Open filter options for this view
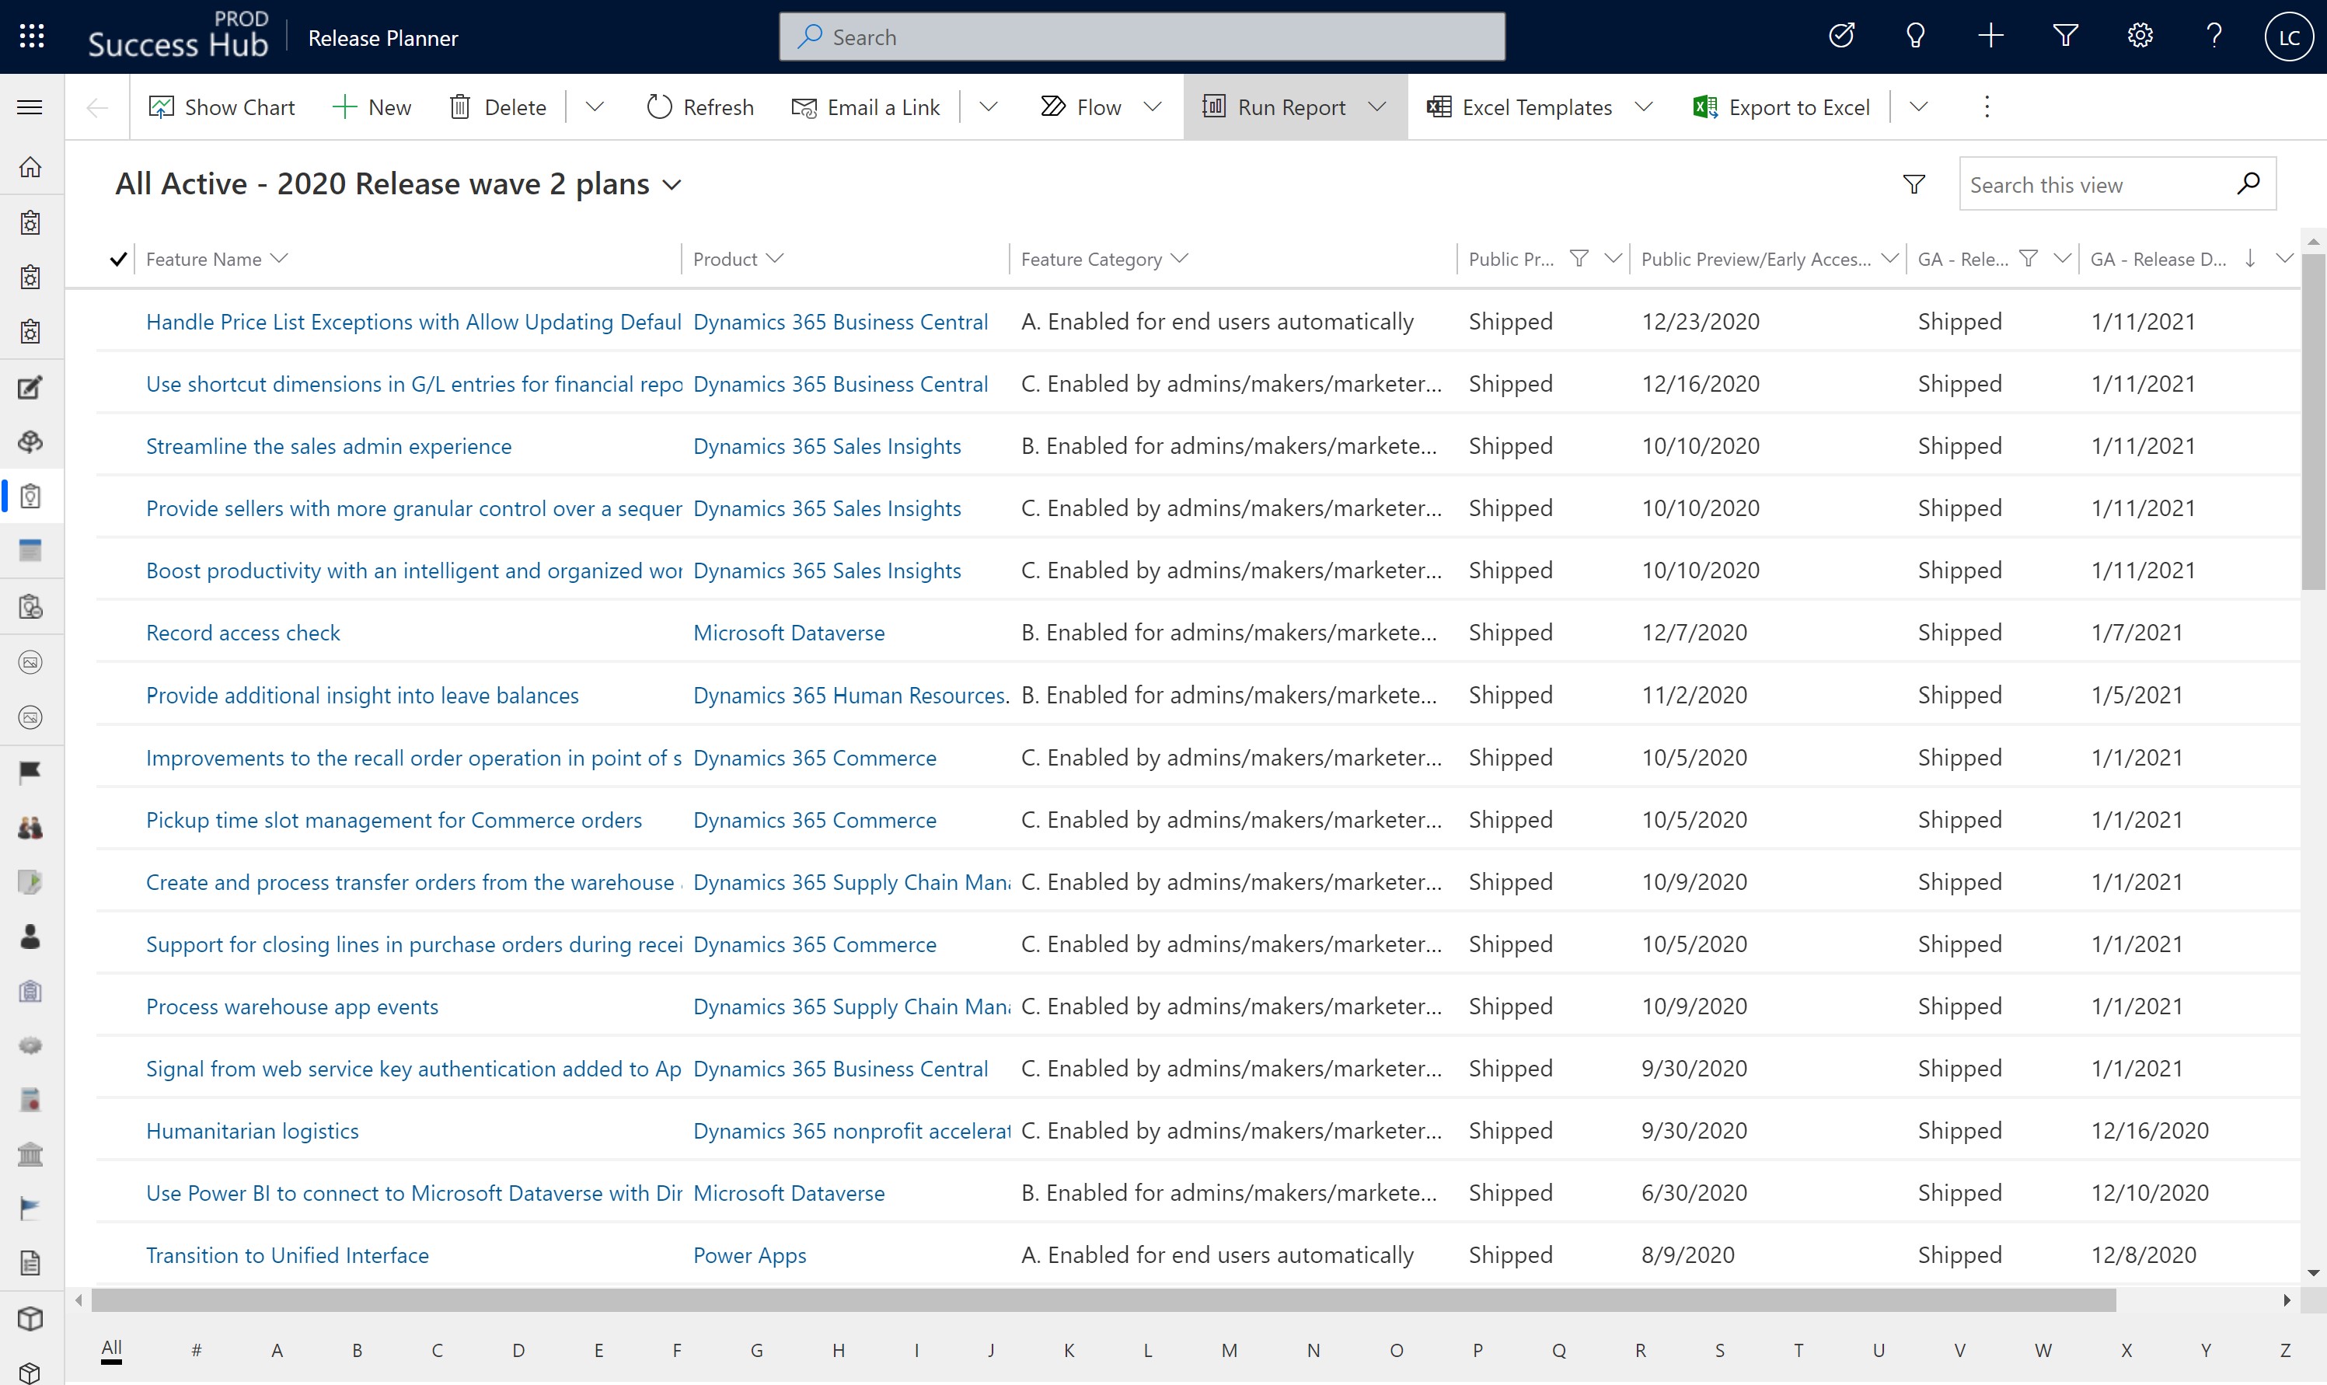Screen dimensions: 2327x1385 pyautogui.click(x=1914, y=183)
